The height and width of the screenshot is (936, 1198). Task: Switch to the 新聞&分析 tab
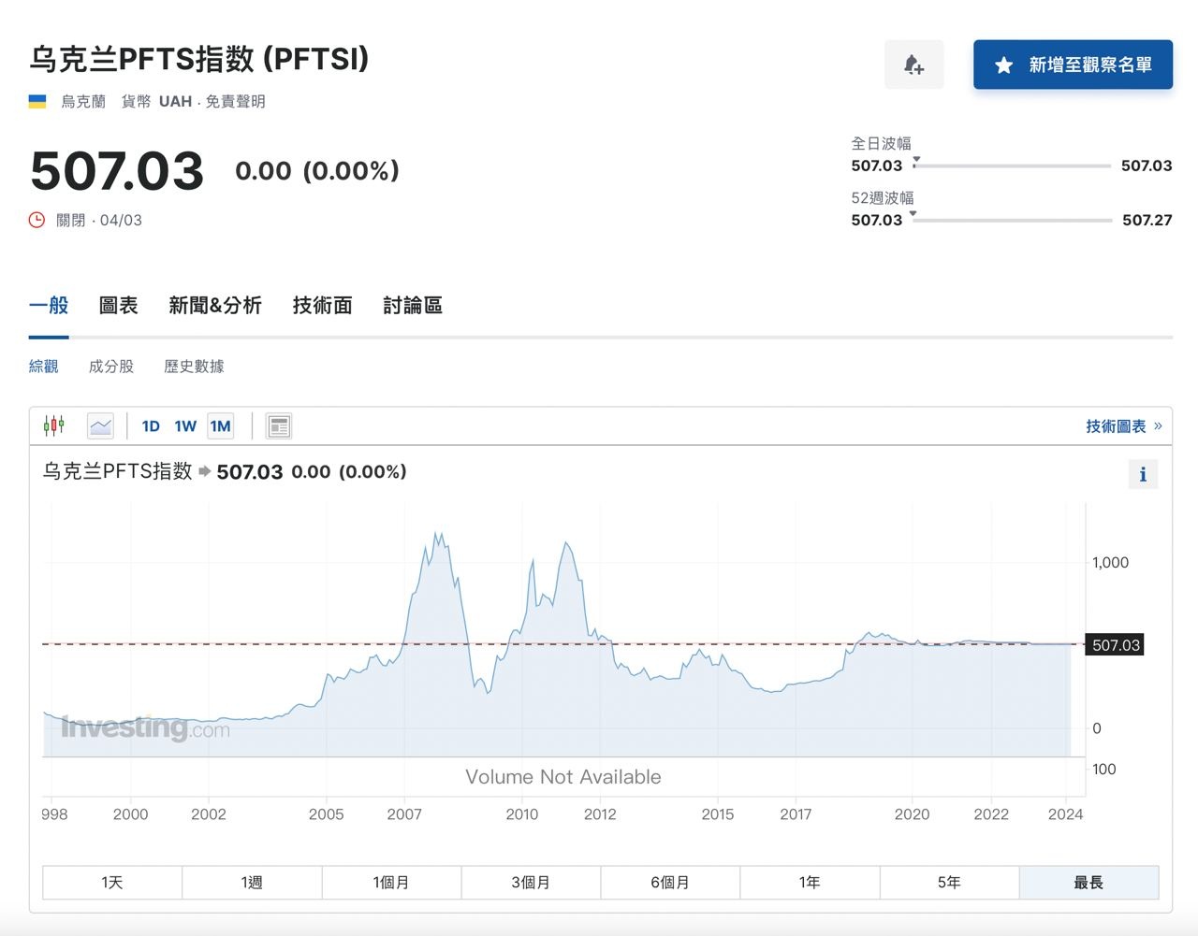(215, 306)
